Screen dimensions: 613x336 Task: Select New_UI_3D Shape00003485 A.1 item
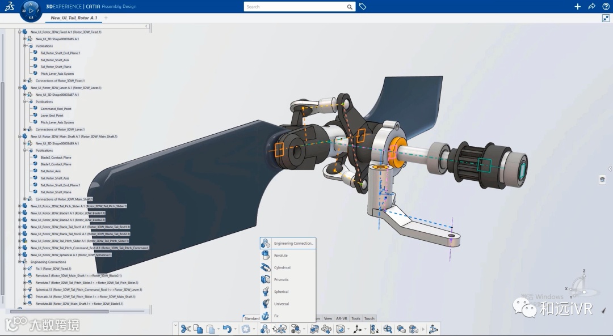coord(57,39)
